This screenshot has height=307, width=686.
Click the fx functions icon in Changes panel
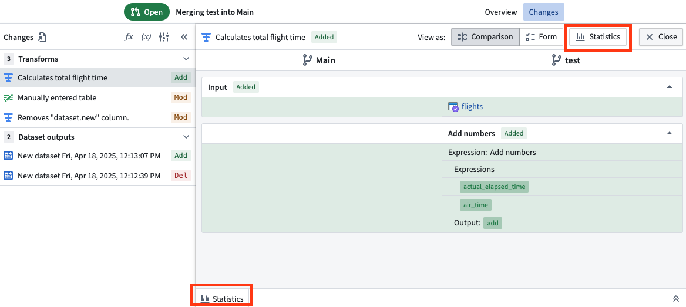pyautogui.click(x=129, y=37)
